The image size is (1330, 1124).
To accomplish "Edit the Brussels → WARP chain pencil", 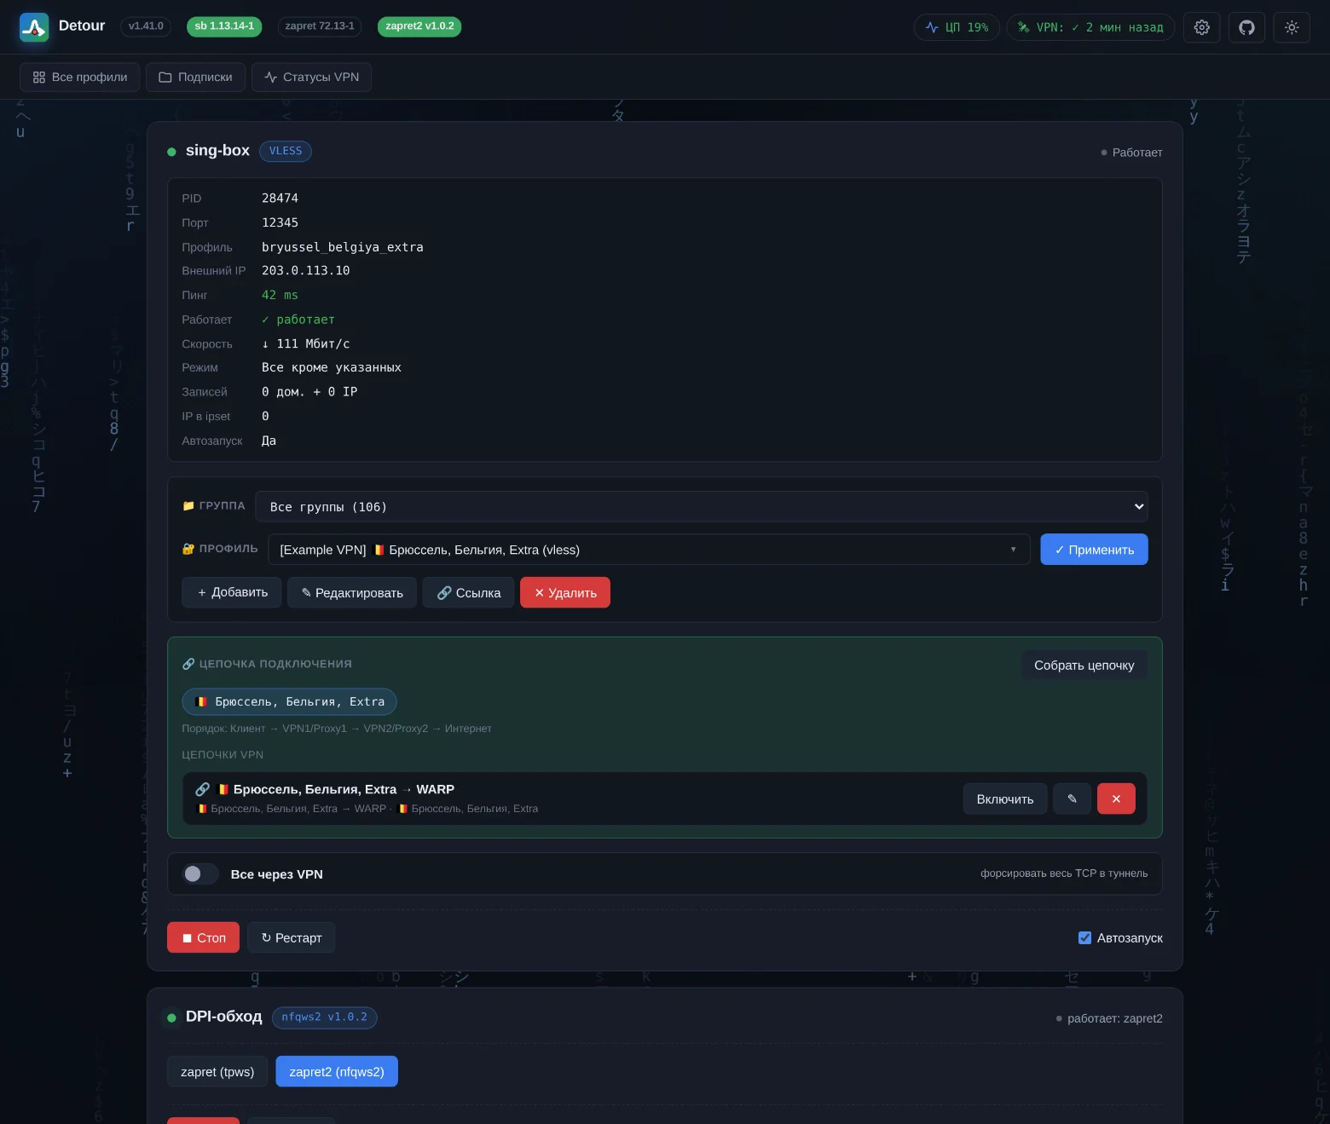I will tap(1072, 798).
